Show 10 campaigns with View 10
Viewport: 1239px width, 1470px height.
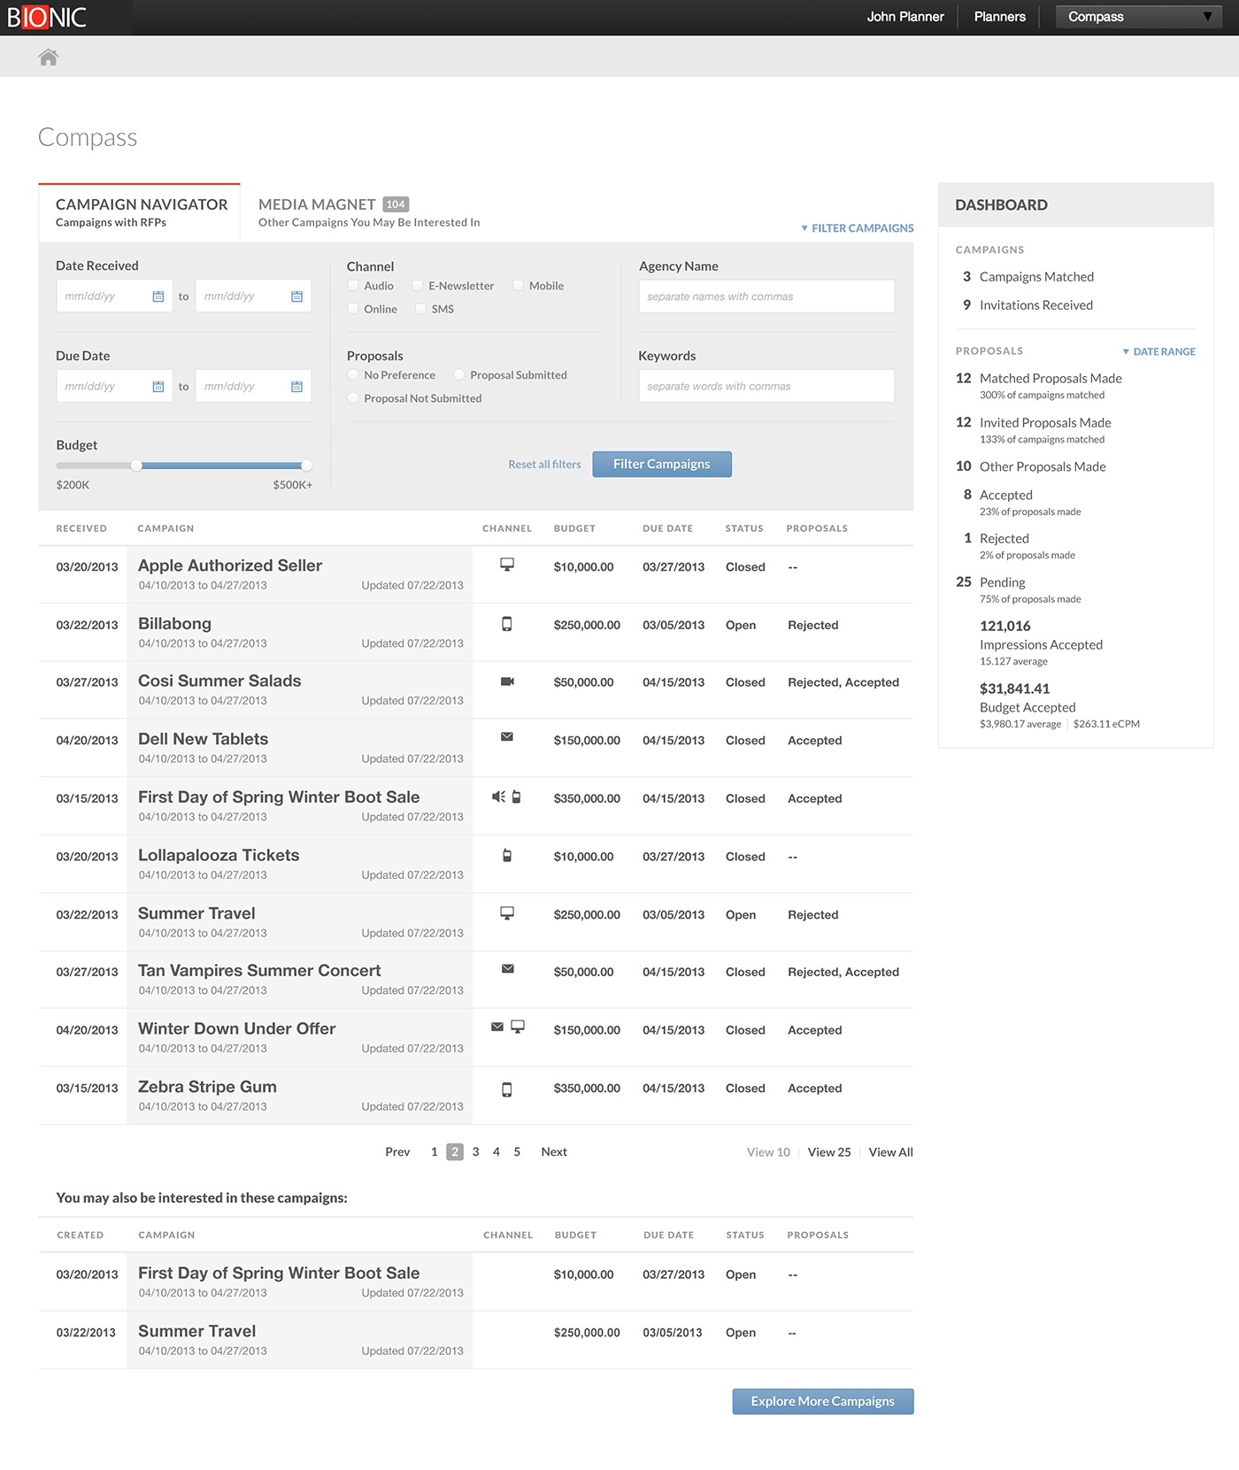click(x=768, y=1152)
